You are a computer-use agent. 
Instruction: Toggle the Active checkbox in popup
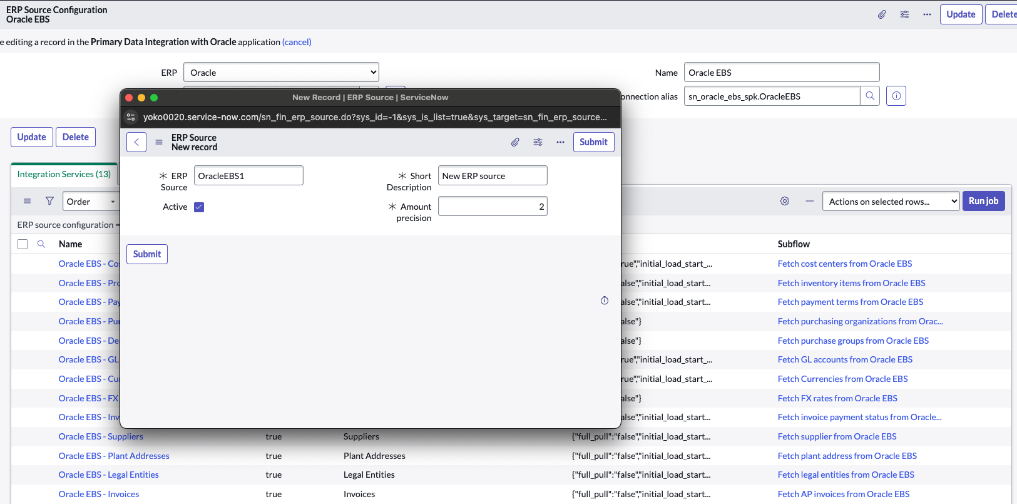click(199, 207)
